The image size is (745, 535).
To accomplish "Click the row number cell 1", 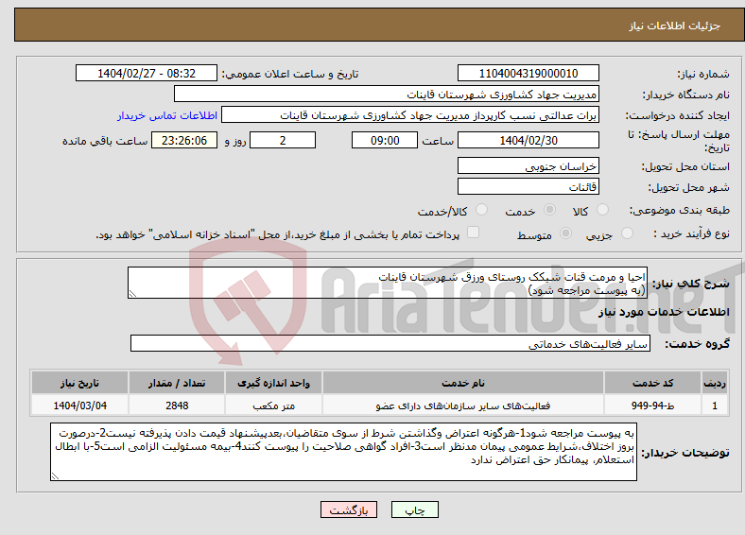I will click(715, 406).
